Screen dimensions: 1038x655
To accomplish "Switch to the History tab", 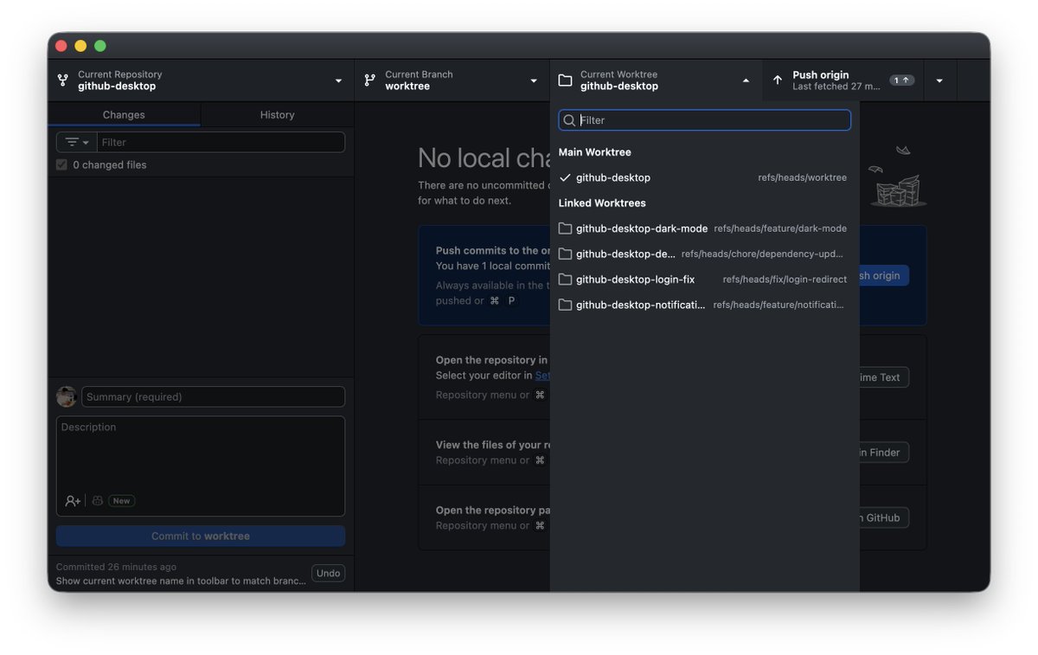I will [x=277, y=114].
